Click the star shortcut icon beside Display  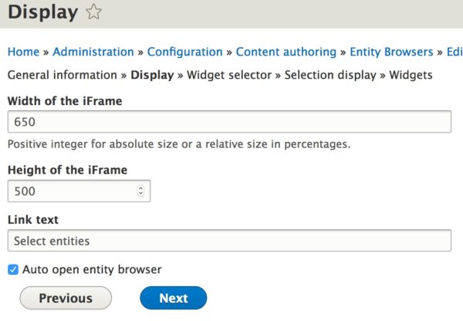93,12
